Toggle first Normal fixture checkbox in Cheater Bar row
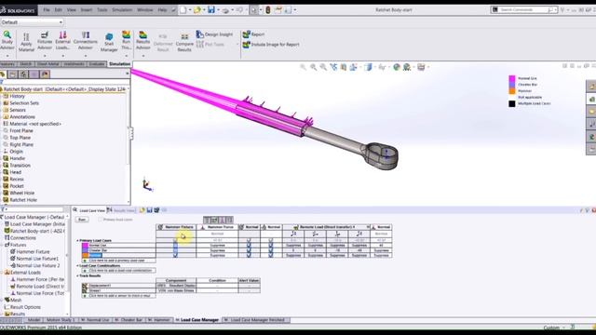Screen dimensions: 596x335 [x=249, y=250]
